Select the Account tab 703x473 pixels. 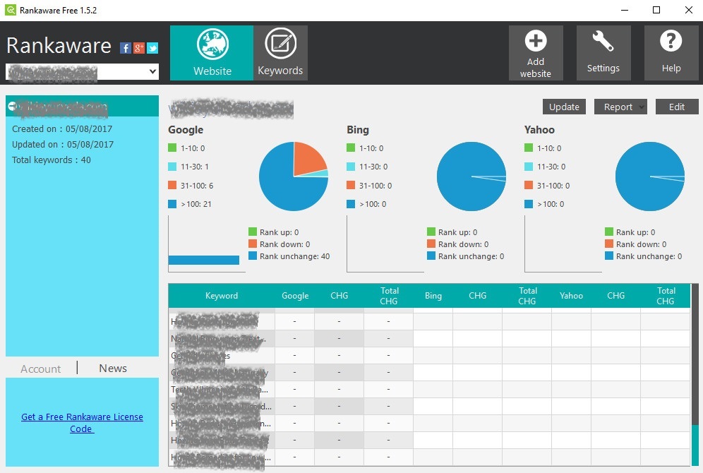click(x=40, y=369)
